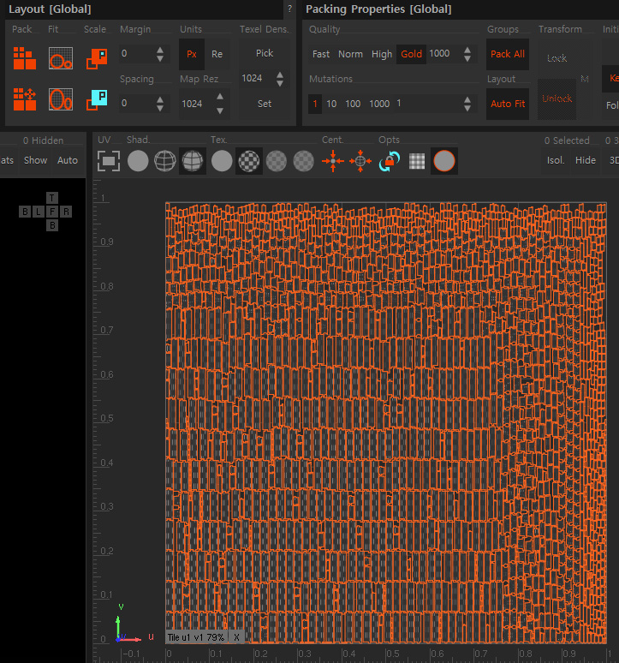Click the fourth faded checker texture icon
619x663 pixels.
tap(303, 161)
